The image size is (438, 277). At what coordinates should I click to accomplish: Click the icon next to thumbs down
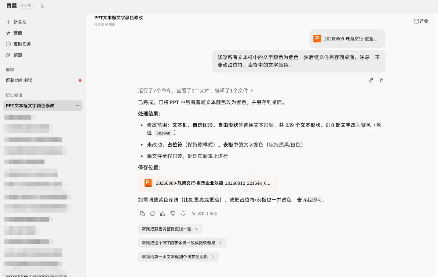(x=183, y=214)
